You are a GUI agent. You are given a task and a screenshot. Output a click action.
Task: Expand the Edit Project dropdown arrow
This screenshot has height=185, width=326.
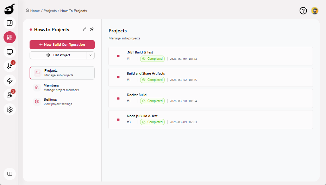click(x=90, y=55)
